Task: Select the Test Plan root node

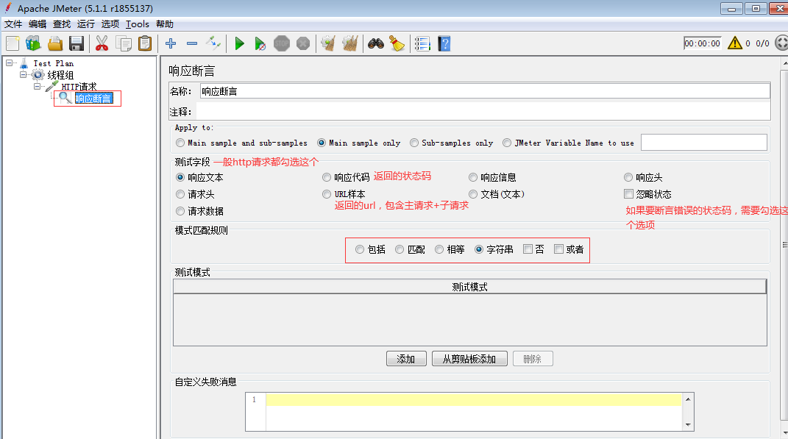Action: click(53, 63)
